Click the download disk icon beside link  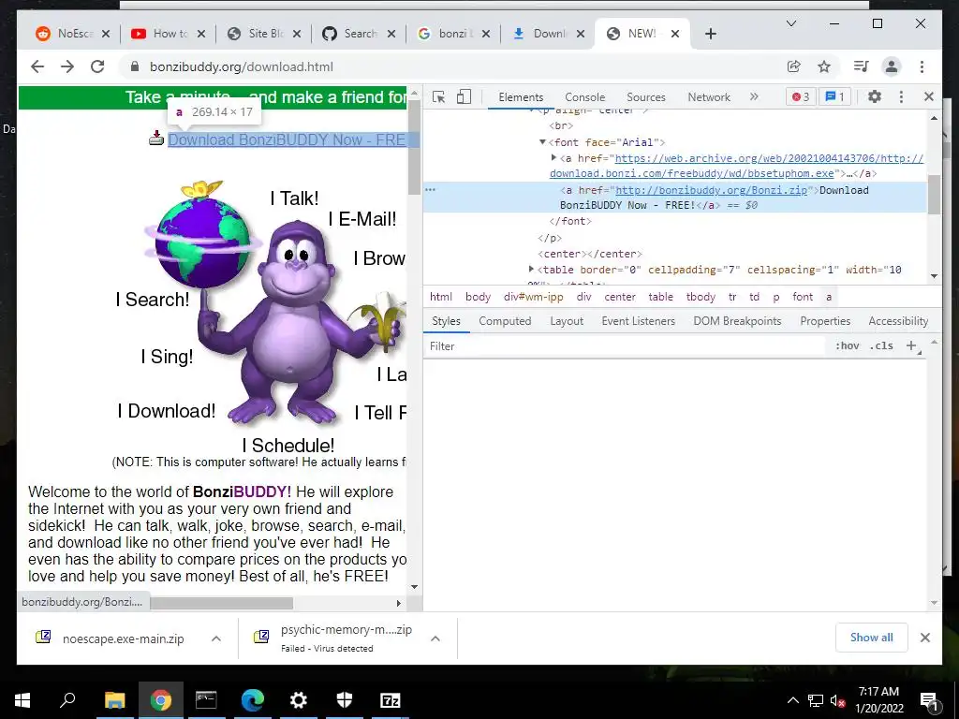(x=156, y=139)
